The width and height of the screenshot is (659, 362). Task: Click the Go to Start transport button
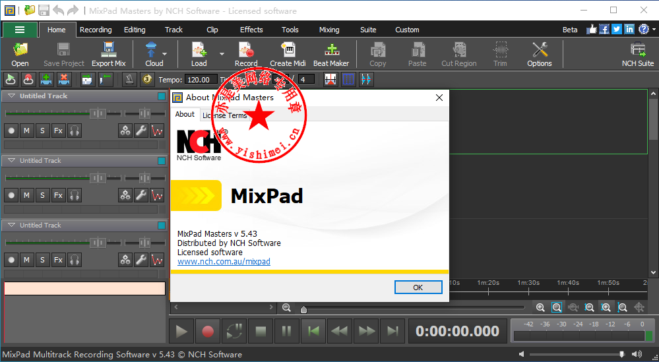point(313,332)
